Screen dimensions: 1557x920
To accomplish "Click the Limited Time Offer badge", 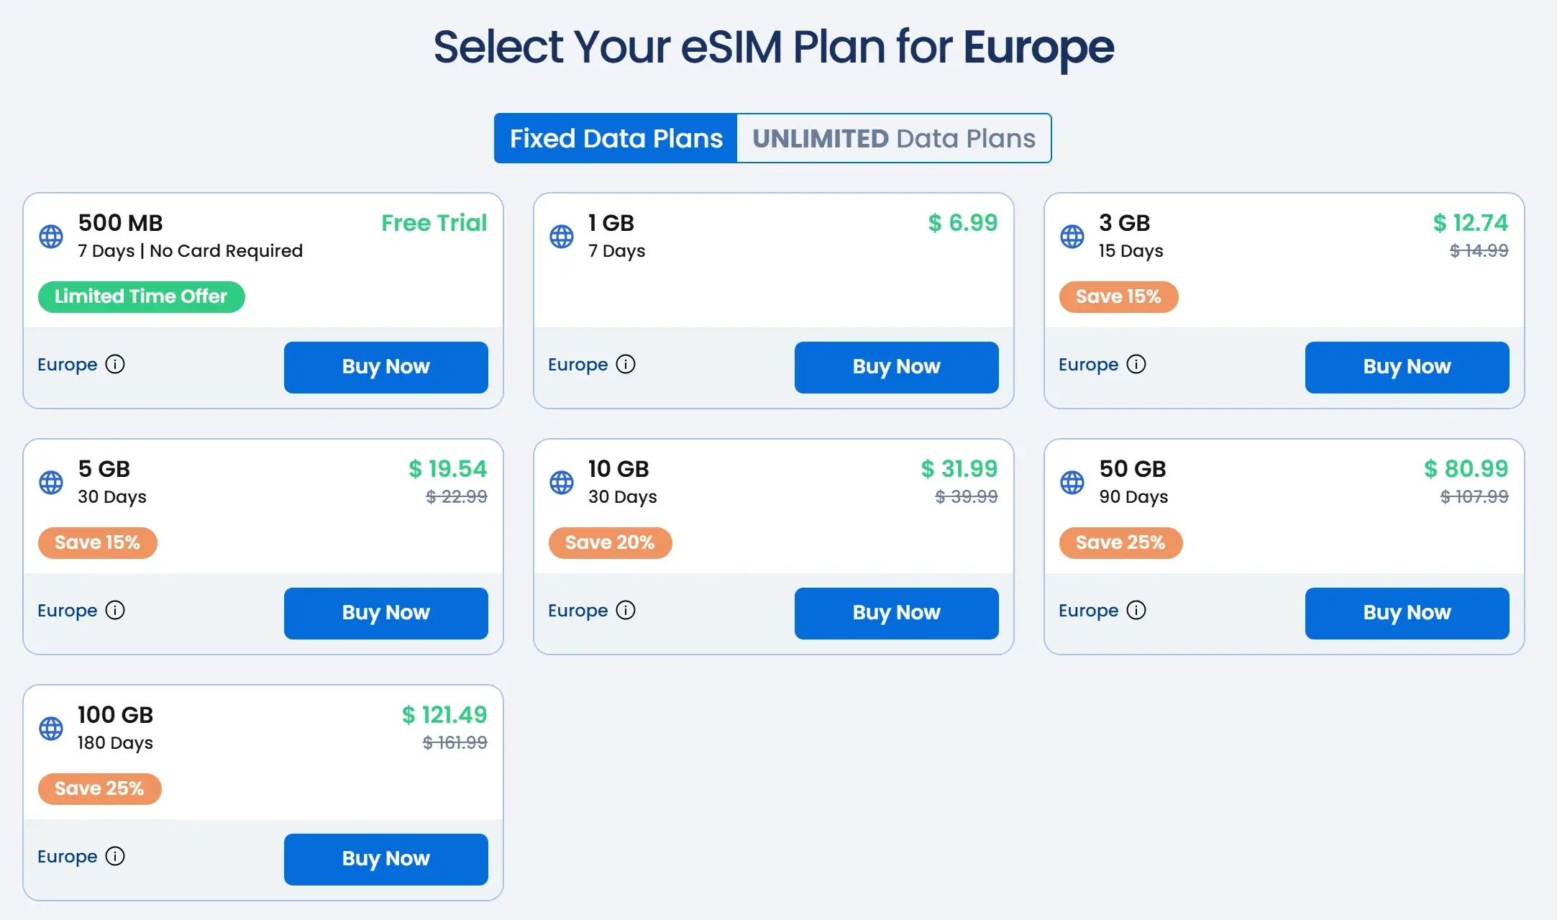I will coord(141,296).
